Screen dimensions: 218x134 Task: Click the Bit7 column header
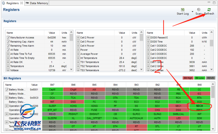pos(52,85)
